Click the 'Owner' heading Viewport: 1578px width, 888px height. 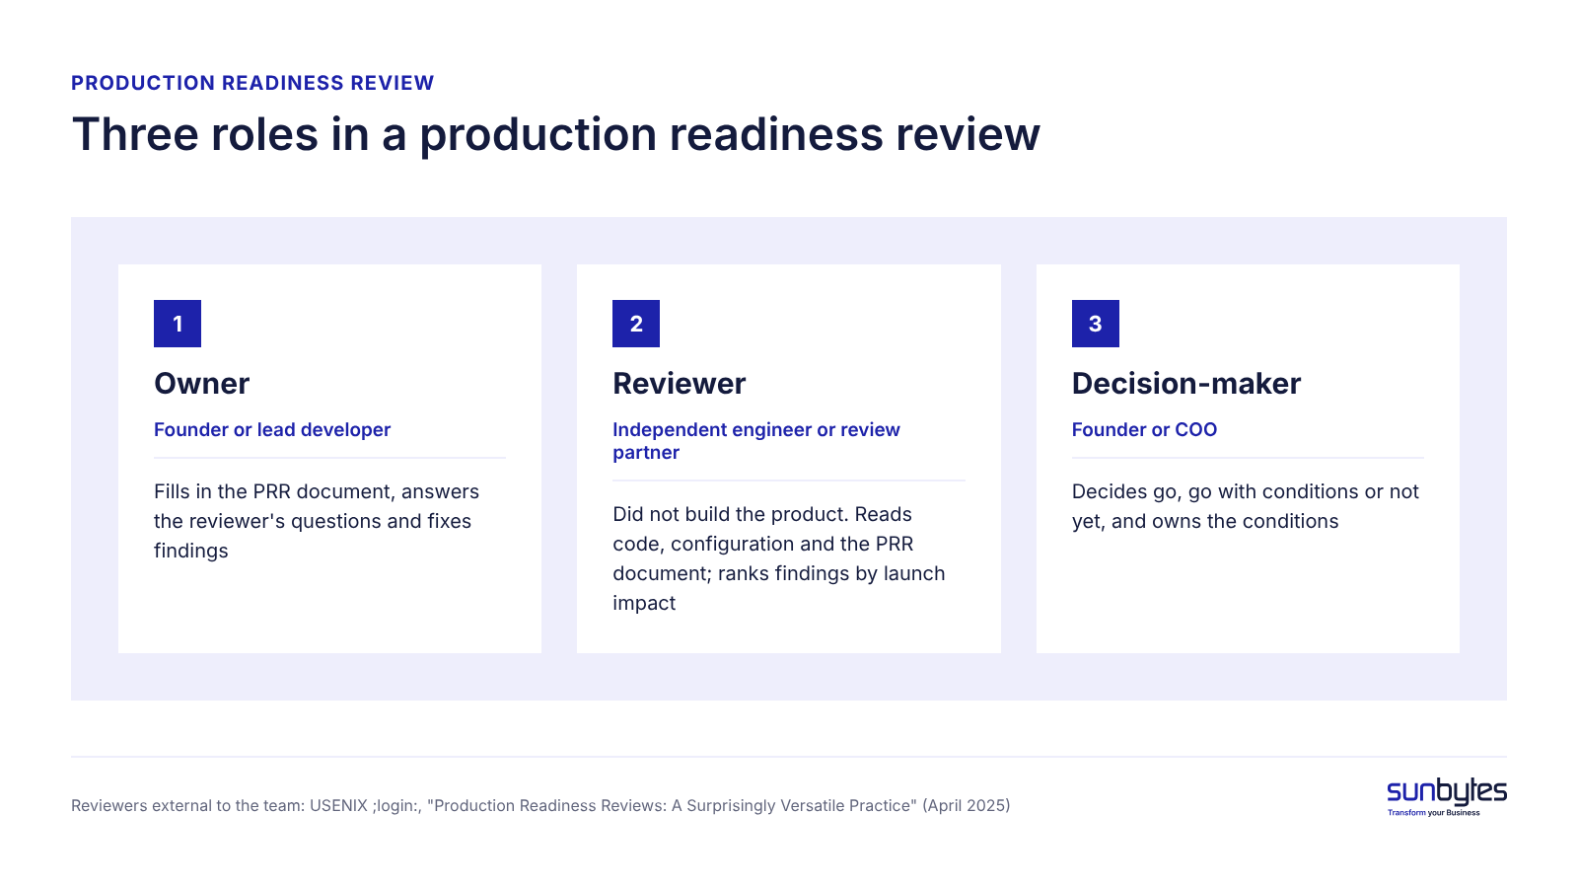click(202, 383)
